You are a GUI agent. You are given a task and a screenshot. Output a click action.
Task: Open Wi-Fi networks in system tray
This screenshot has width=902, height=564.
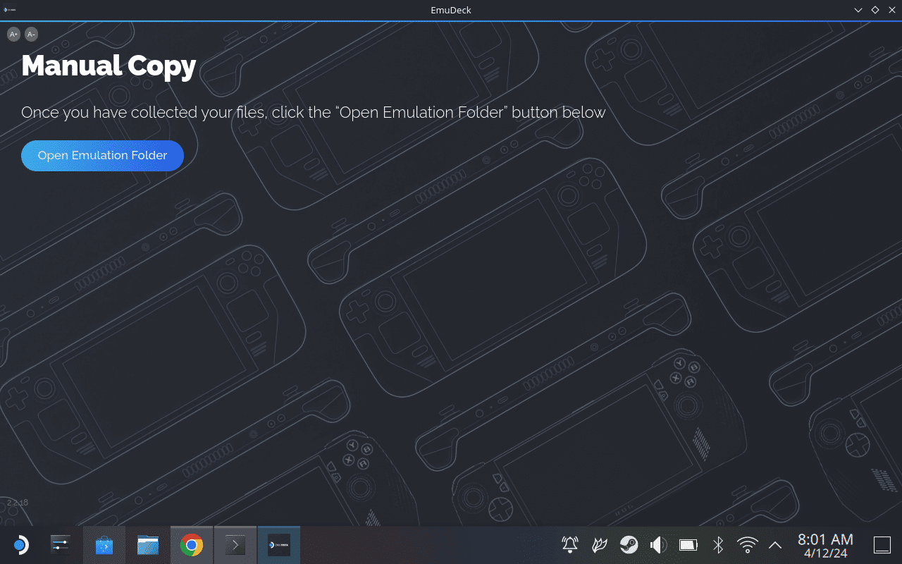tap(747, 545)
